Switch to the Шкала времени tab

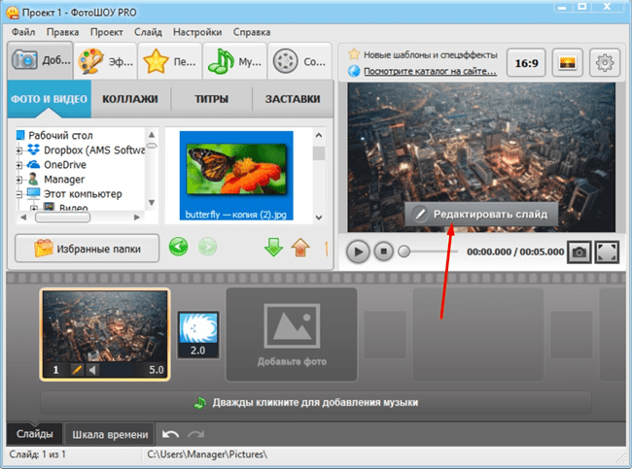[x=110, y=435]
